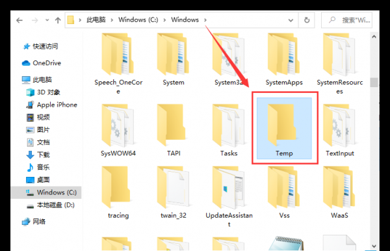
Task: Select the UpdateAssistant folder
Action: 229,197
